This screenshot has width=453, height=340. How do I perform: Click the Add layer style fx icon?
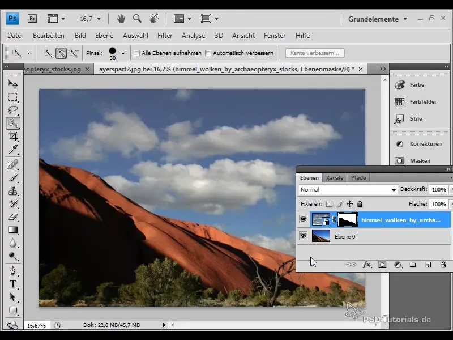367,265
